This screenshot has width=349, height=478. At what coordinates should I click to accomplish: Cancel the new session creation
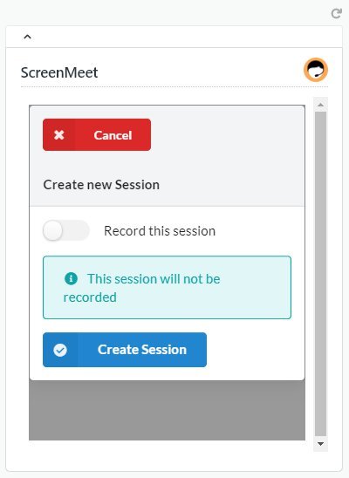(97, 134)
